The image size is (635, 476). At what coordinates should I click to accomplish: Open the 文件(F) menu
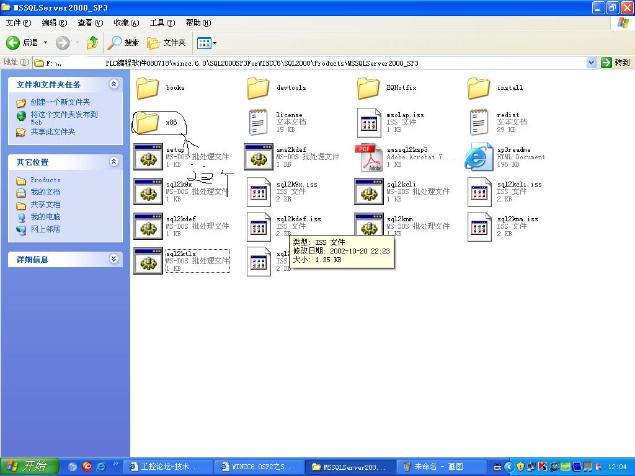[19, 23]
